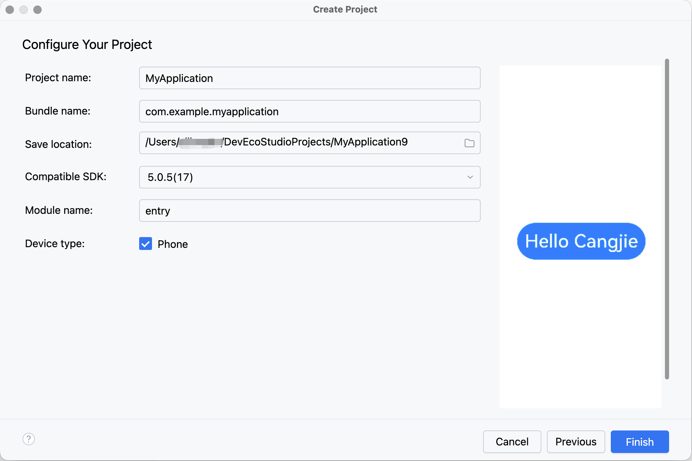
Task: Click into the Bundle name field
Action: pyautogui.click(x=310, y=111)
